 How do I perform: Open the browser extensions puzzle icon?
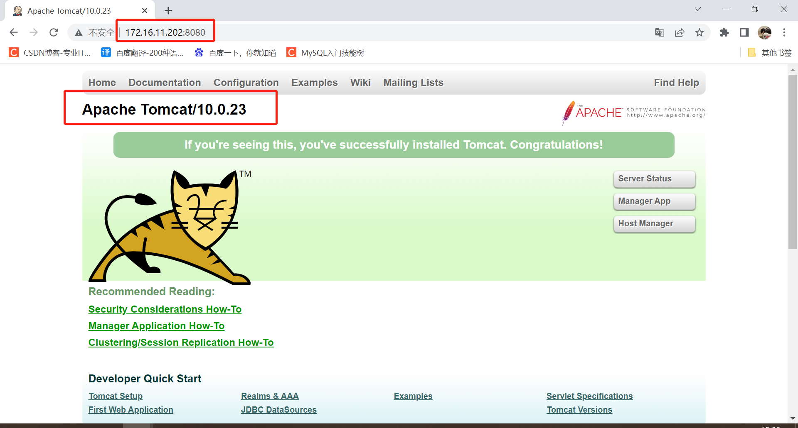click(724, 32)
